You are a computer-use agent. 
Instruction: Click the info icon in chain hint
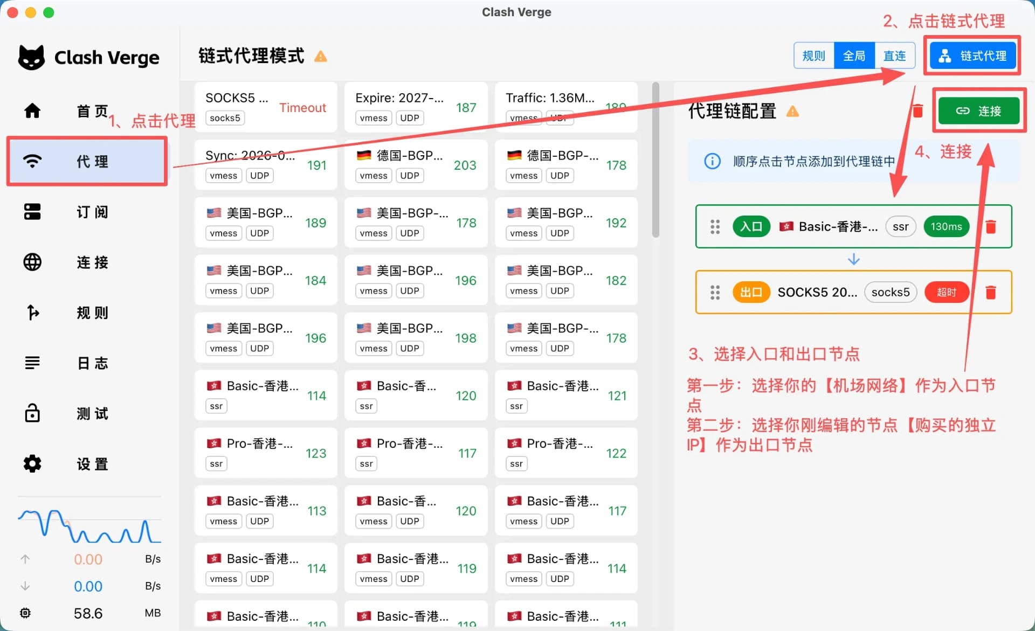pyautogui.click(x=712, y=161)
